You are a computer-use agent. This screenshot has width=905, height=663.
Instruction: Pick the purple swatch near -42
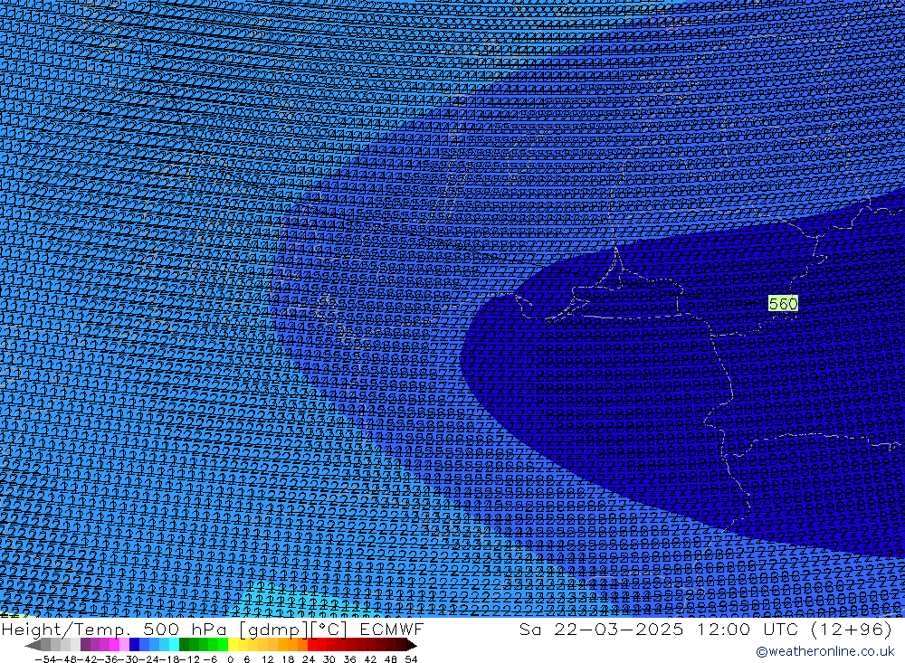[x=86, y=645]
